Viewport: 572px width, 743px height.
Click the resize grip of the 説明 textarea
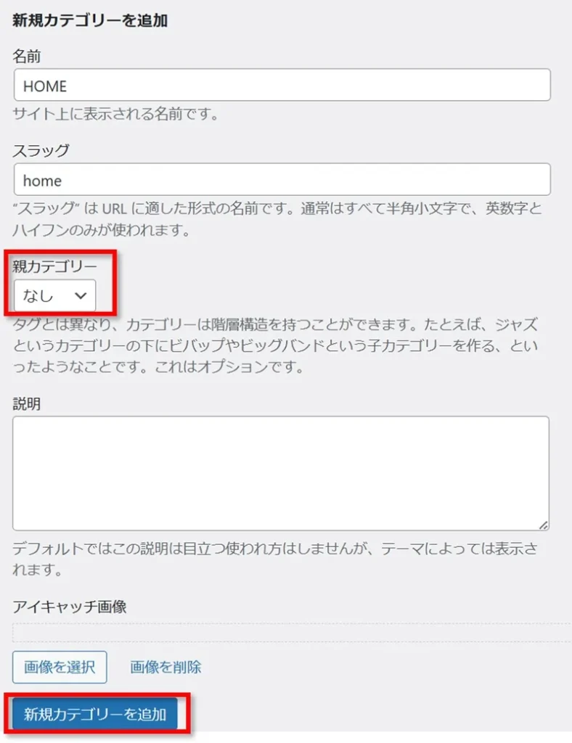coord(544,525)
